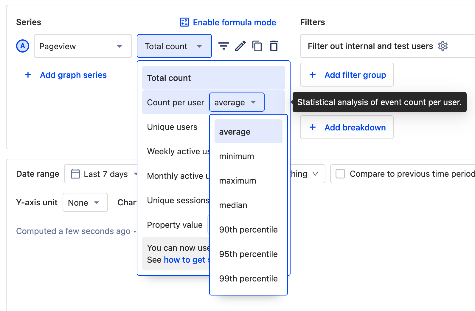Open internal test users filter settings gear
The image size is (475, 311).
coord(443,46)
